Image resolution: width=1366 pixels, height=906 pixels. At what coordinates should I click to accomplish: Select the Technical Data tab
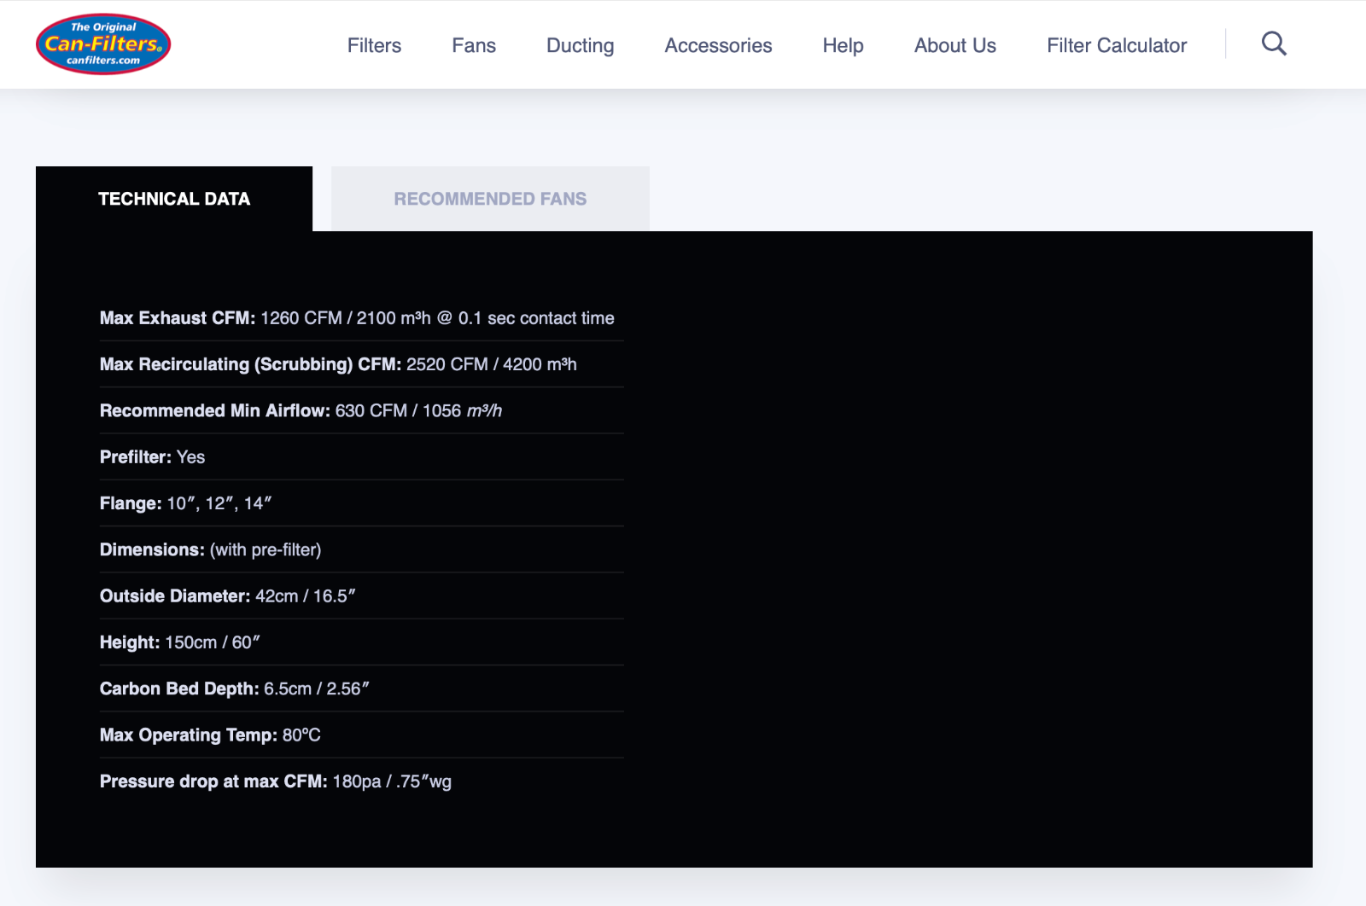tap(174, 199)
